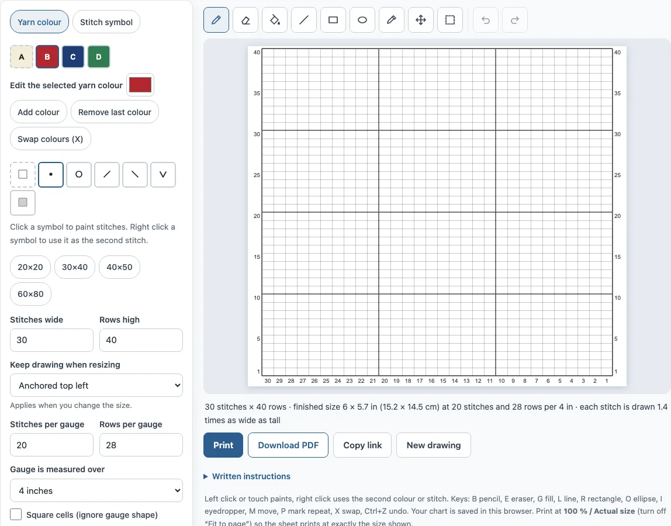
Task: Choose the dot stitch symbol
Action: [51, 175]
